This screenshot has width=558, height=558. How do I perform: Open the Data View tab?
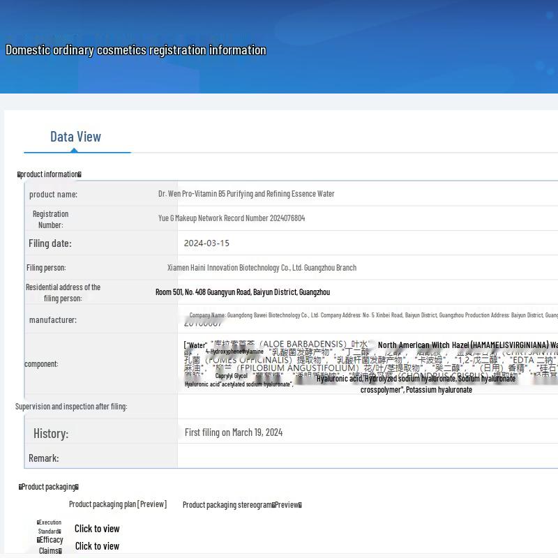pos(76,137)
